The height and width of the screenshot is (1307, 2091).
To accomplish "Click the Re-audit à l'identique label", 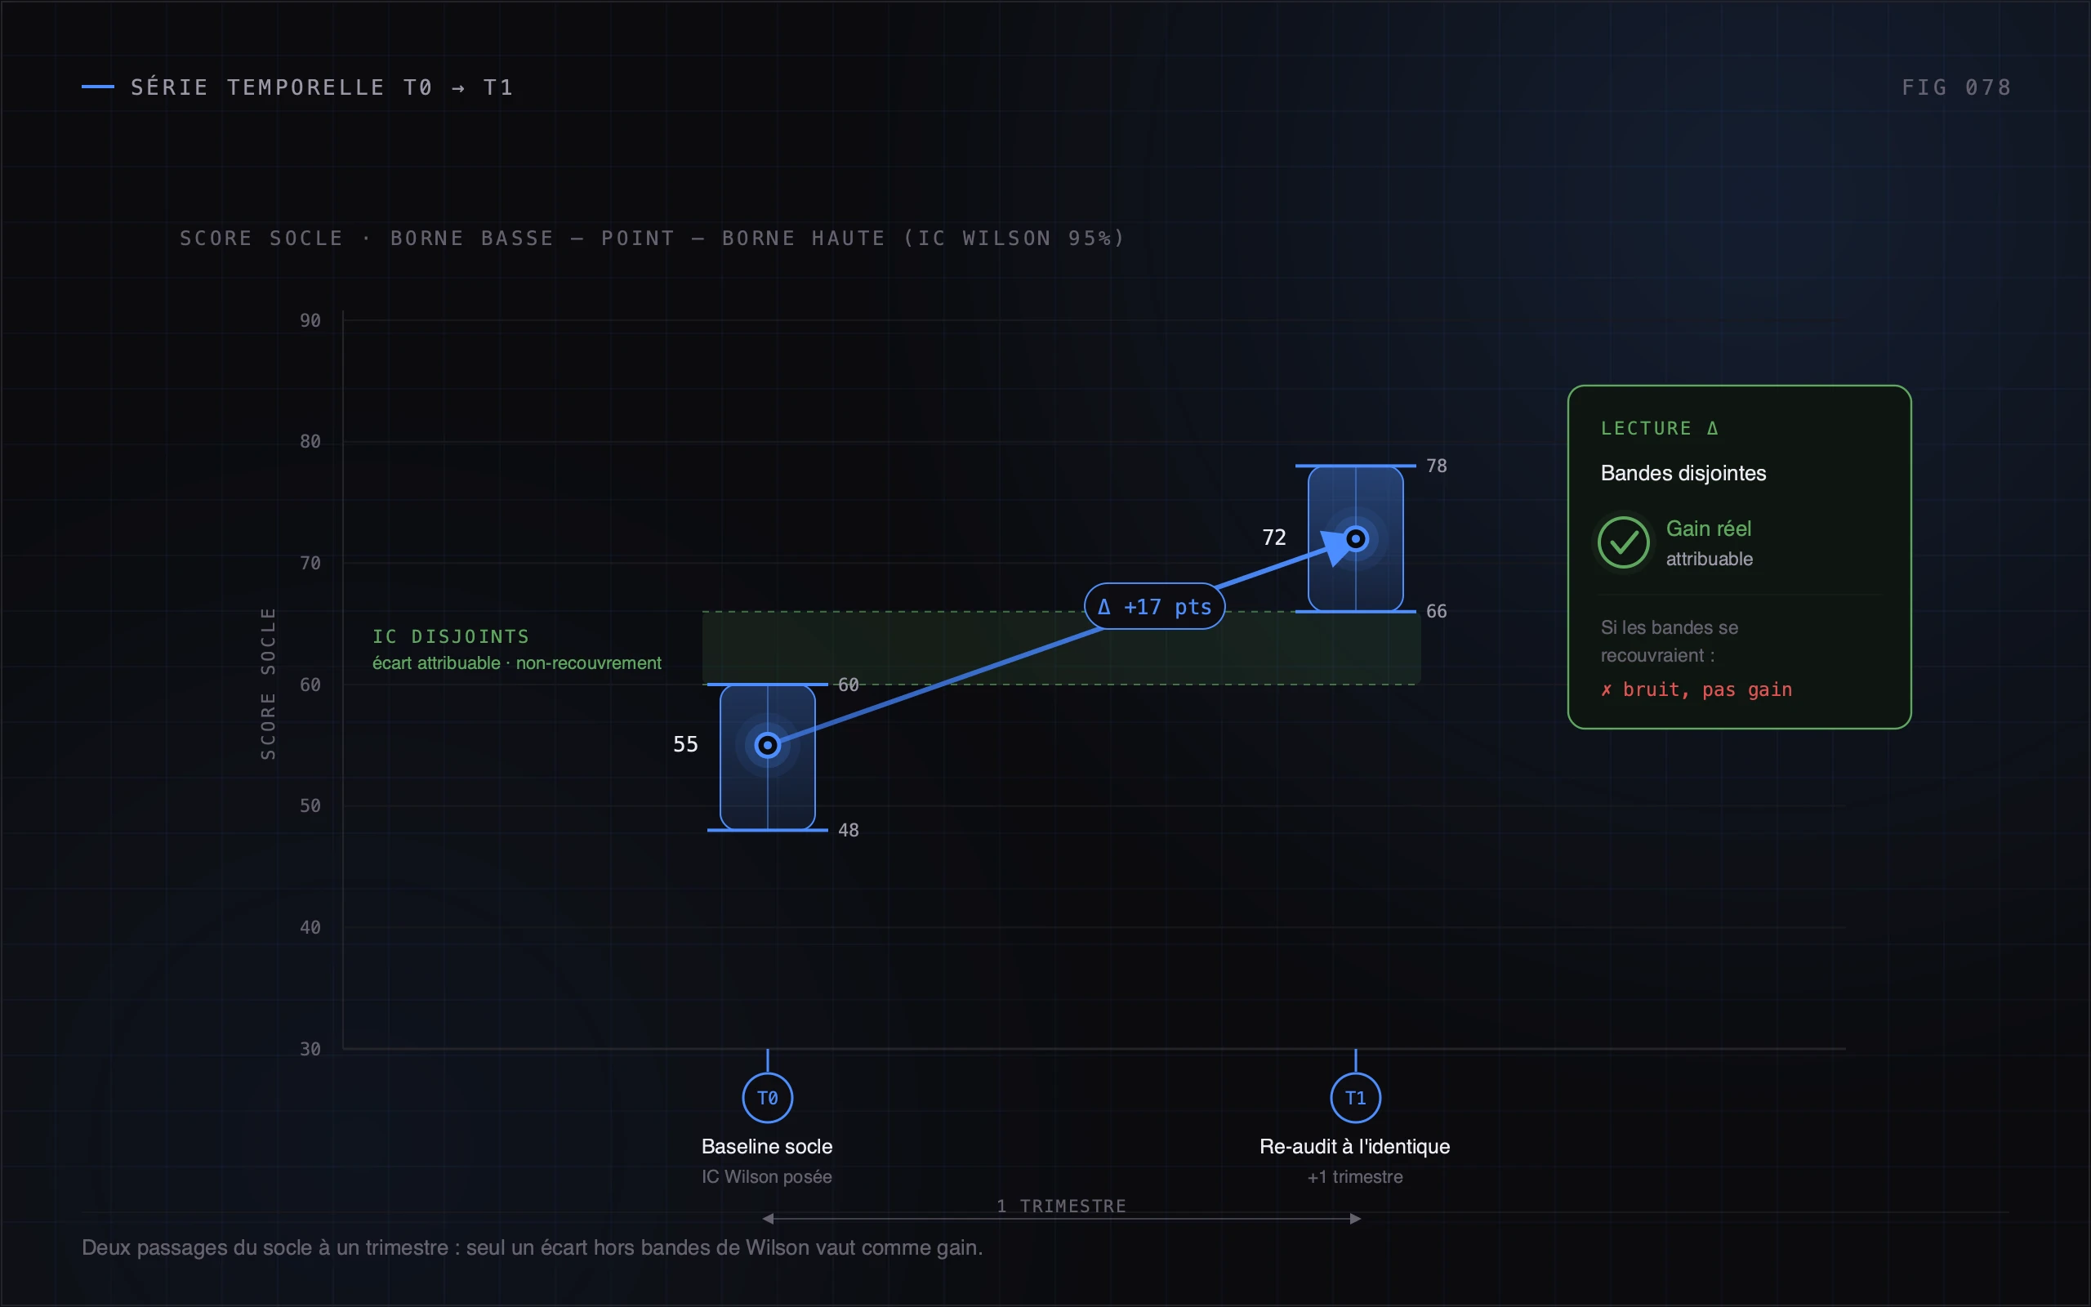I will [x=1355, y=1146].
